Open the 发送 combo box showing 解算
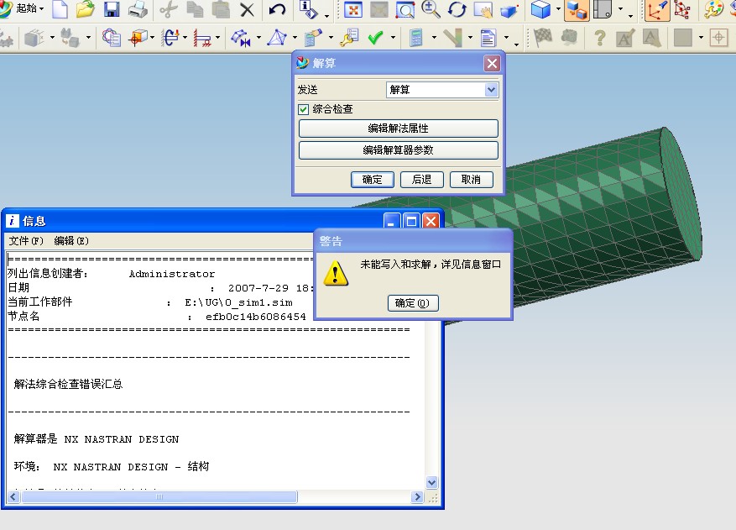 point(442,89)
